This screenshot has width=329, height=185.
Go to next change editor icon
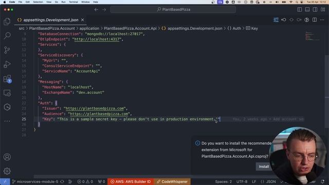pyautogui.click(x=299, y=20)
